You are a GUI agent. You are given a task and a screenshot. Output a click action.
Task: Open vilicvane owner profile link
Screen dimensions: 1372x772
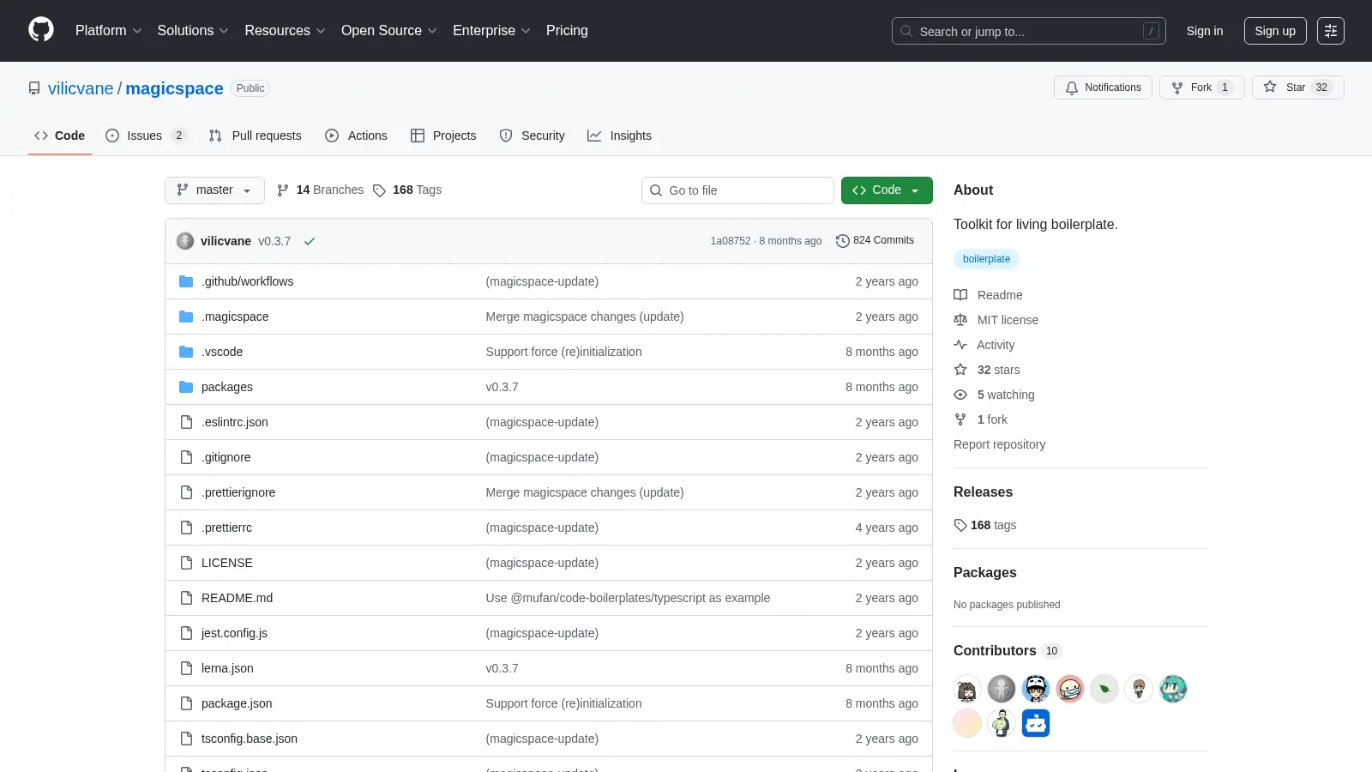(x=81, y=88)
